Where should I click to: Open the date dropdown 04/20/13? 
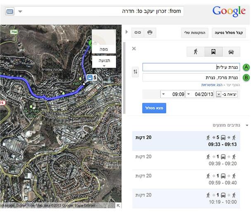pos(200,94)
